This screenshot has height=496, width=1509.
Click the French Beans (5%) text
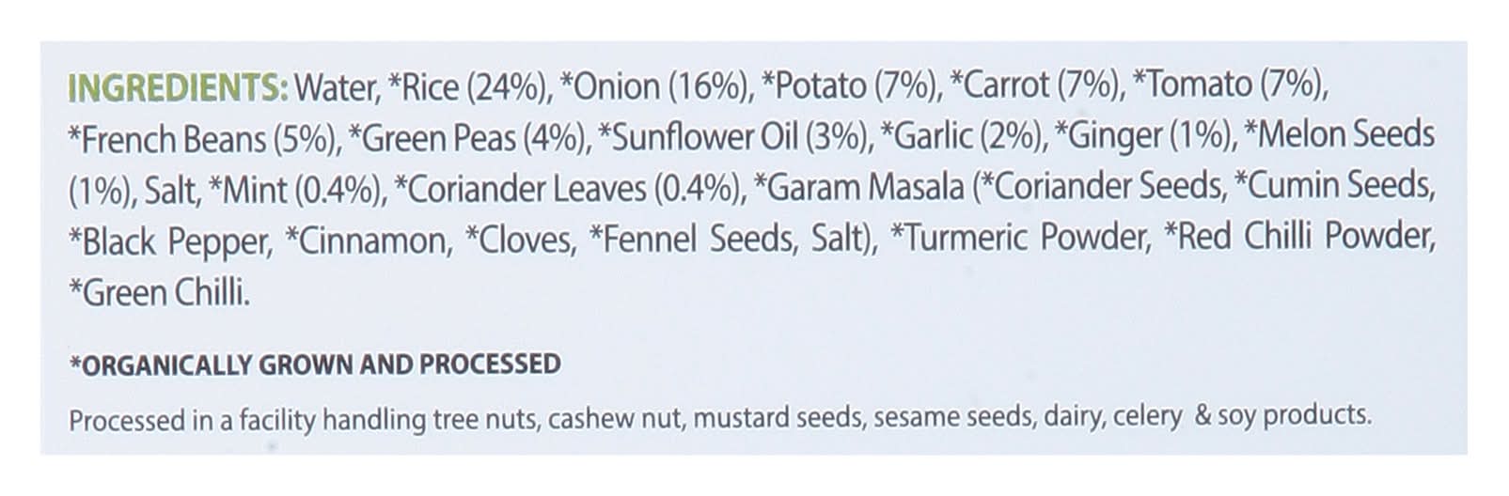202,140
